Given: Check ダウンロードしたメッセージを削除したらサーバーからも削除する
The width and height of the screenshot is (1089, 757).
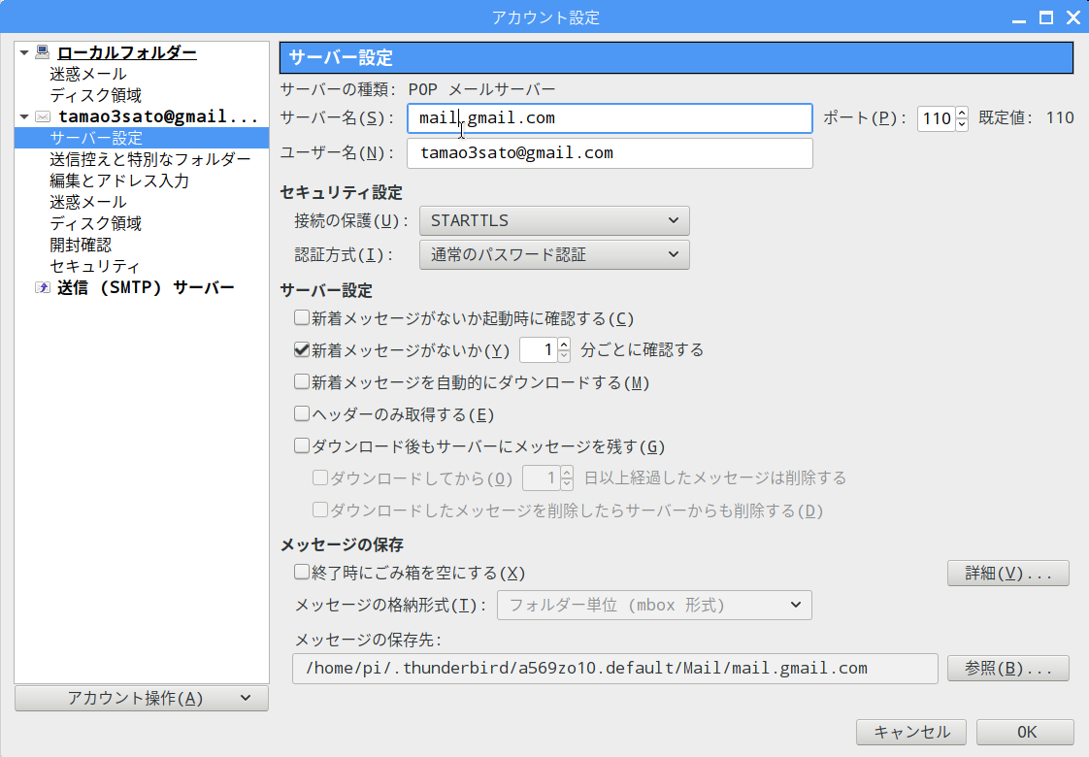Looking at the screenshot, I should [x=319, y=510].
